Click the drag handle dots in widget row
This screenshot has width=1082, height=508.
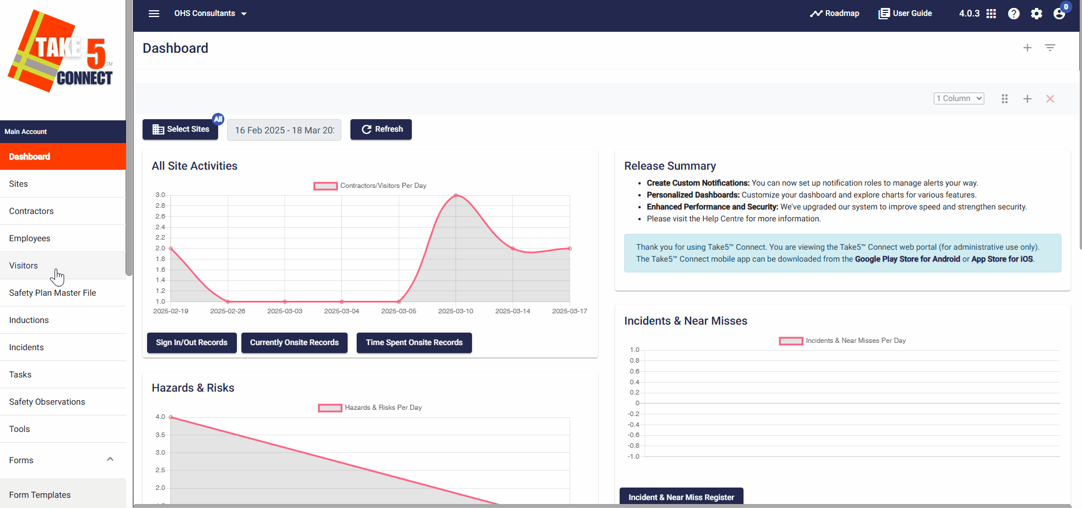click(1005, 99)
